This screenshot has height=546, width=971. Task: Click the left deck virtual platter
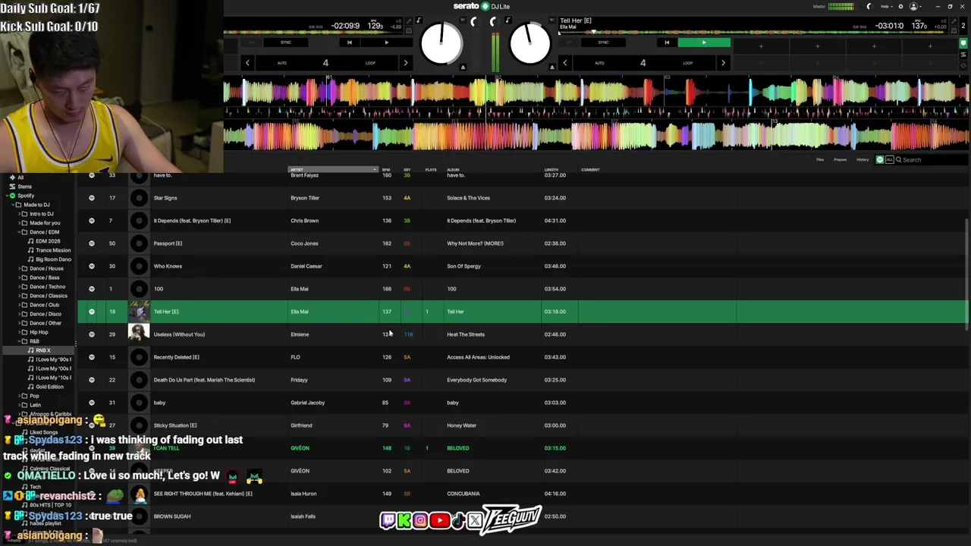click(441, 43)
